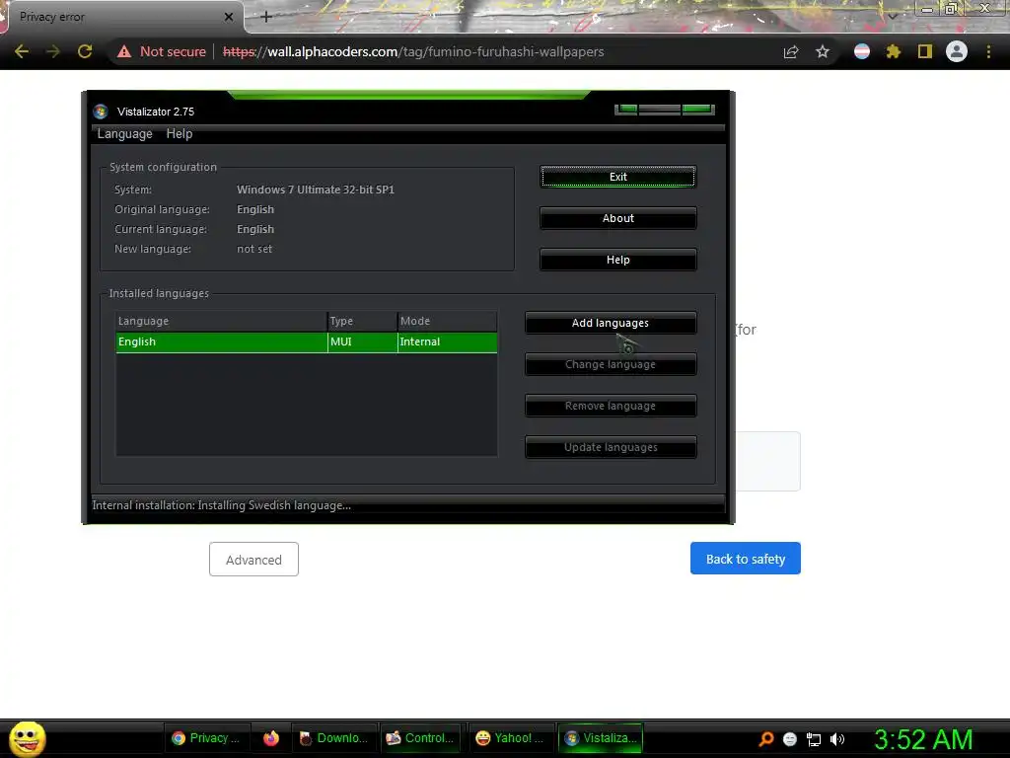Click the network tray icon
This screenshot has height=758, width=1010.
[814, 740]
